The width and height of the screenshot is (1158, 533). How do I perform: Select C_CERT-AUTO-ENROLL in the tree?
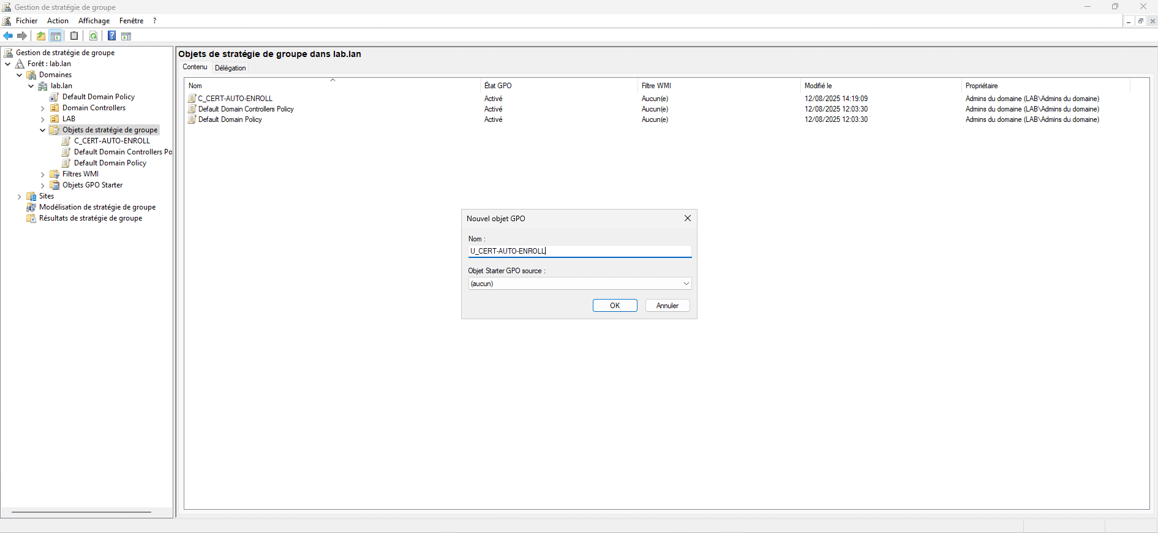click(111, 141)
